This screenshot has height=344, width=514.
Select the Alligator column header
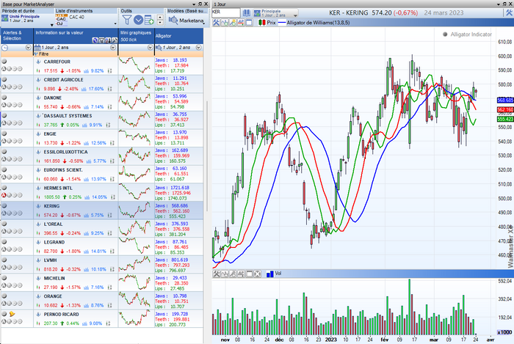(179, 36)
